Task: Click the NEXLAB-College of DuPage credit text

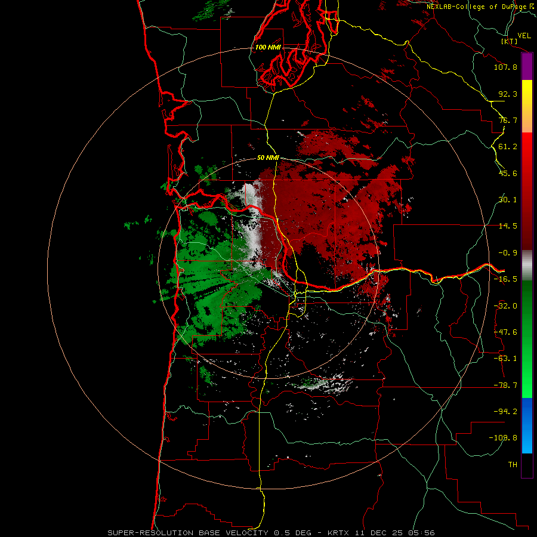Action: (x=476, y=7)
